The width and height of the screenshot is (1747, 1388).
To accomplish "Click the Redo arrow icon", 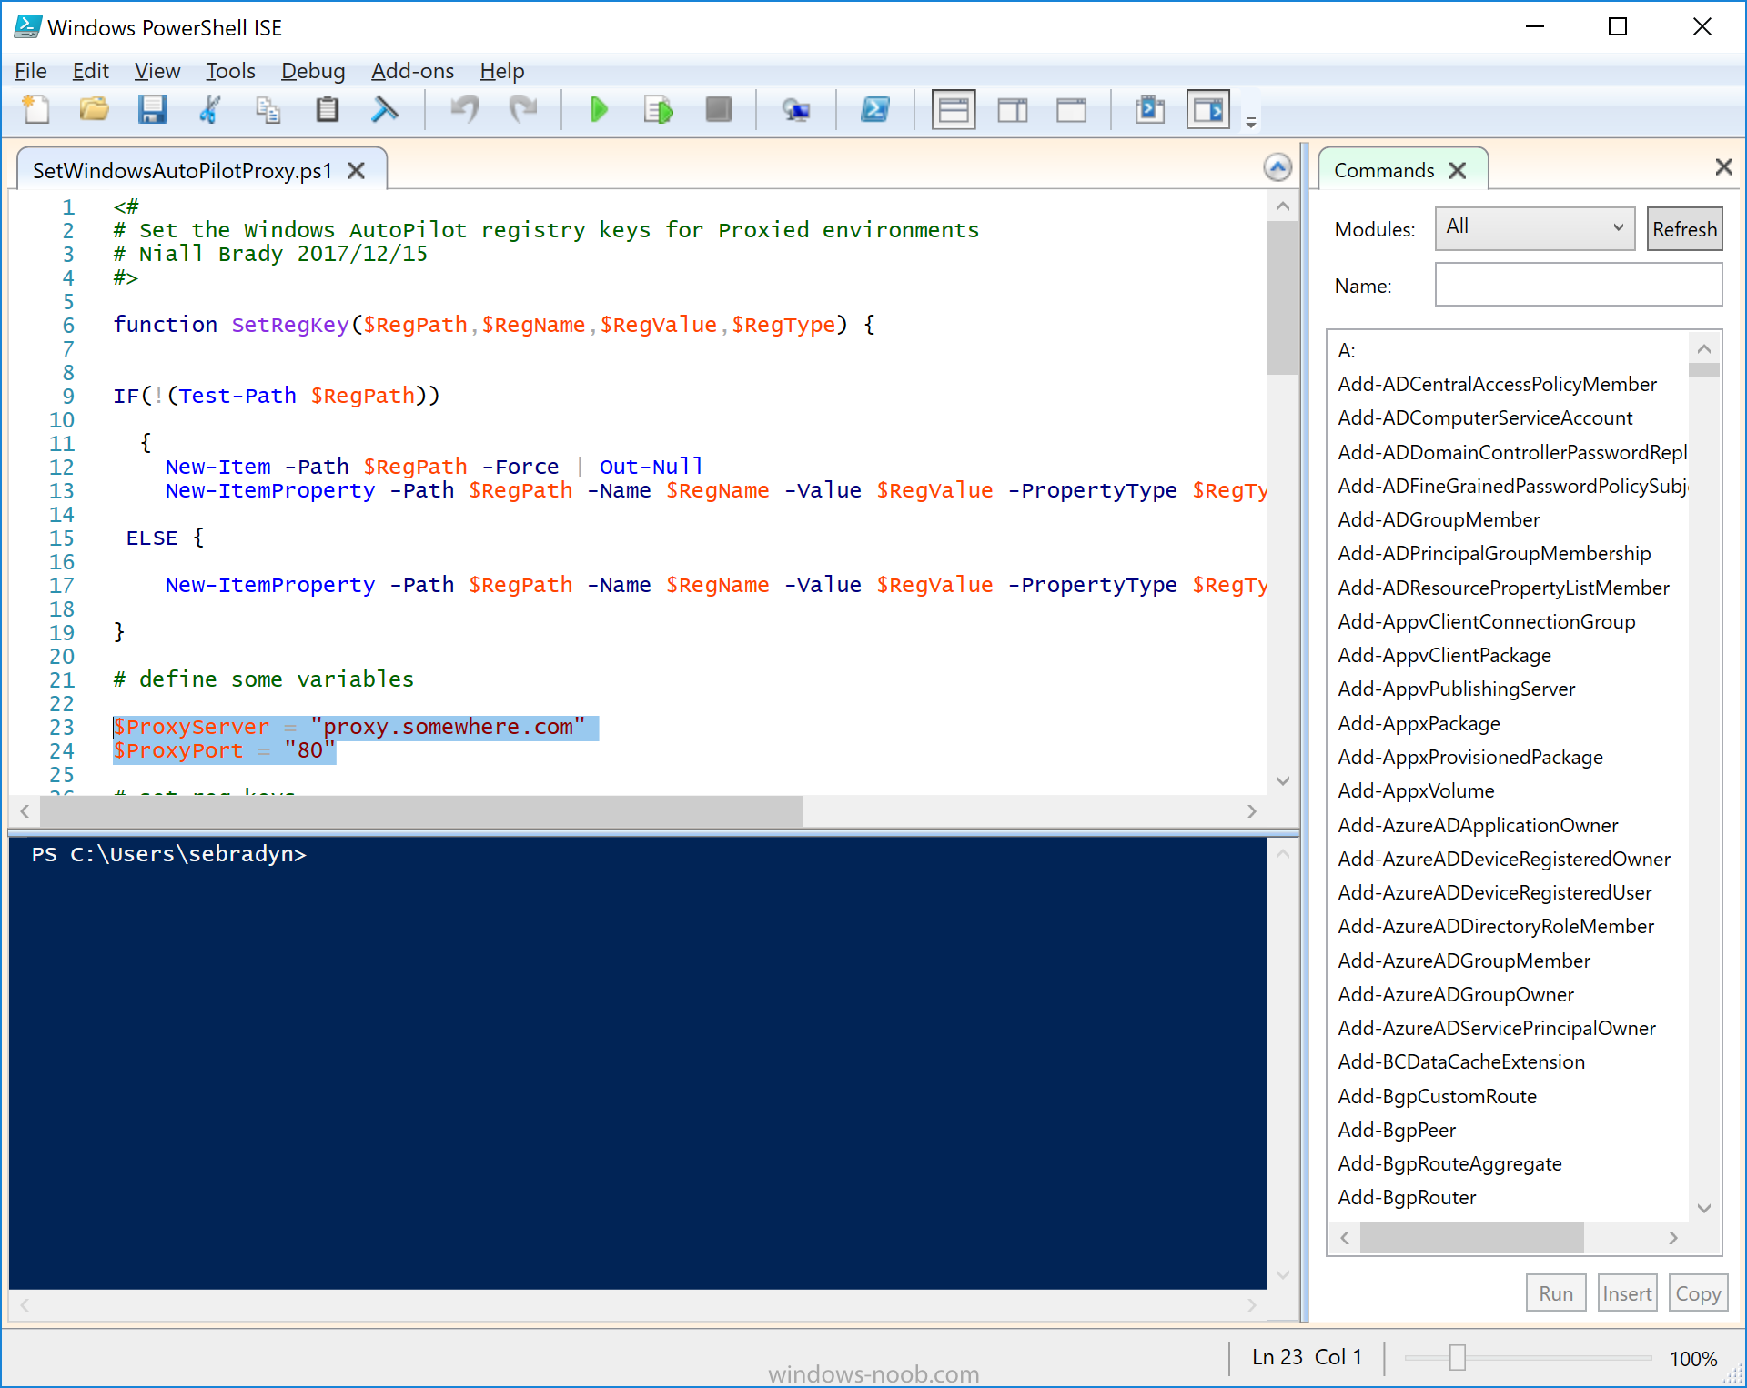I will (x=523, y=110).
